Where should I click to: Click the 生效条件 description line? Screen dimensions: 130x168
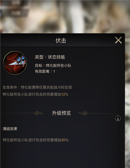point(37,87)
